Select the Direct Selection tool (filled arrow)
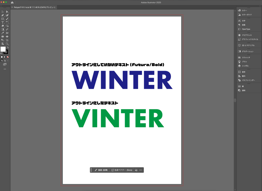The image size is (262, 191). pos(7,12)
